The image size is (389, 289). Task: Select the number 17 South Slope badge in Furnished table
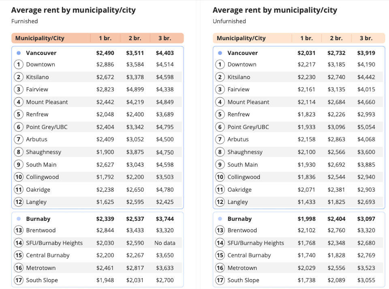tap(19, 280)
